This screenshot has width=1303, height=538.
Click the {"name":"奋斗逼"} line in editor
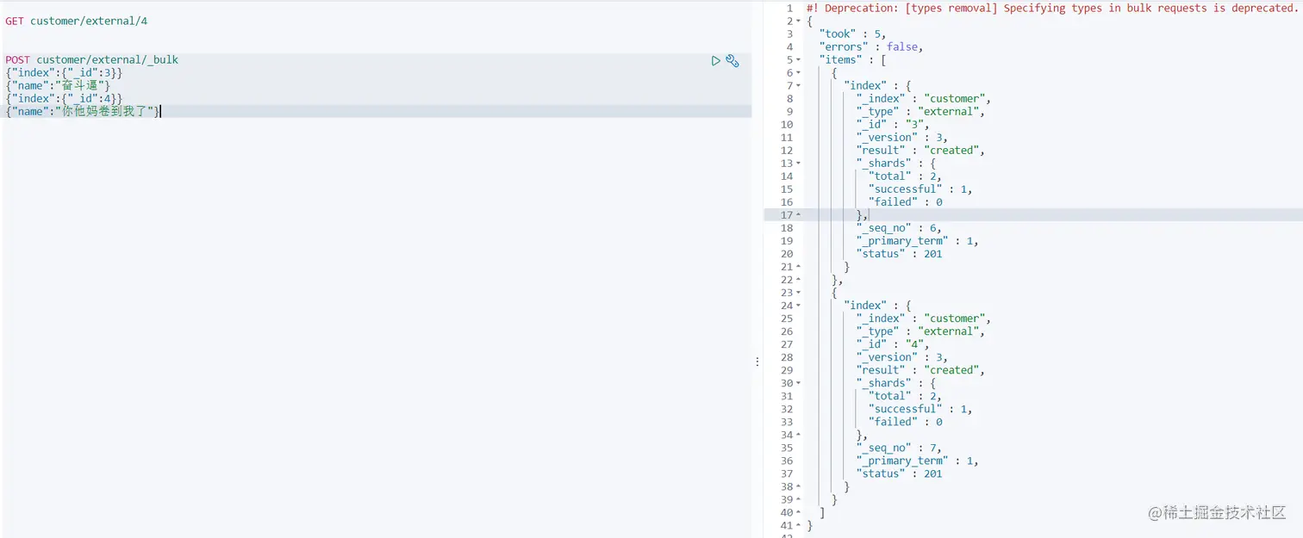(58, 85)
